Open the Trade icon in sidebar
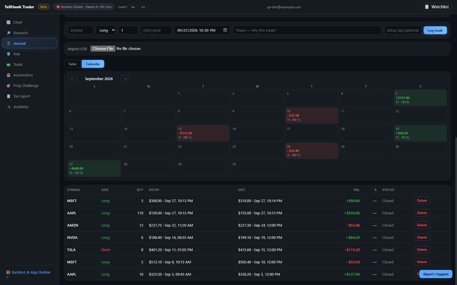This screenshot has width=457, height=285. pyautogui.click(x=9, y=64)
